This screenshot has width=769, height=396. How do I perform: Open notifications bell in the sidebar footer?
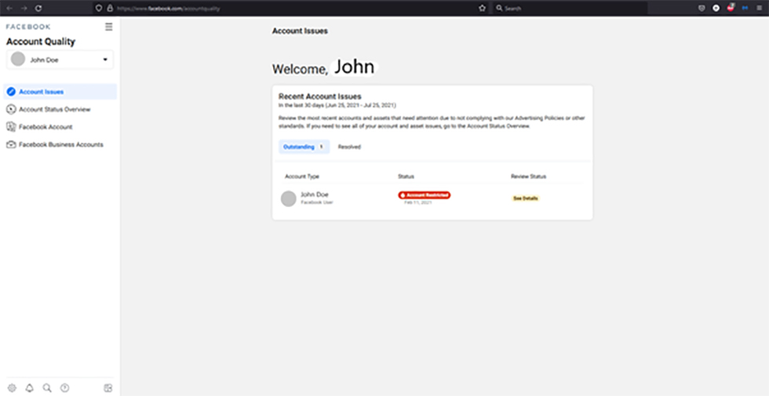point(30,387)
